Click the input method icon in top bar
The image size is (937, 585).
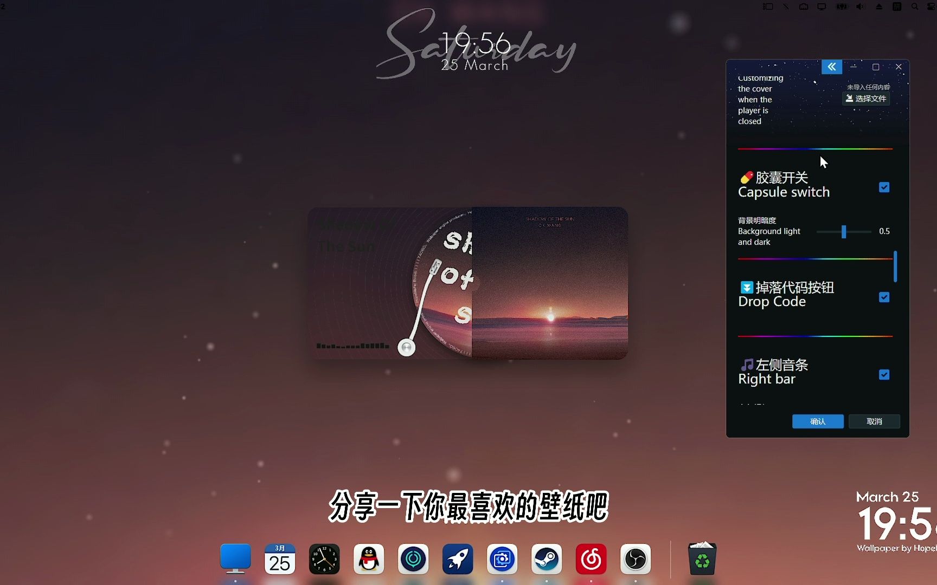click(x=897, y=6)
